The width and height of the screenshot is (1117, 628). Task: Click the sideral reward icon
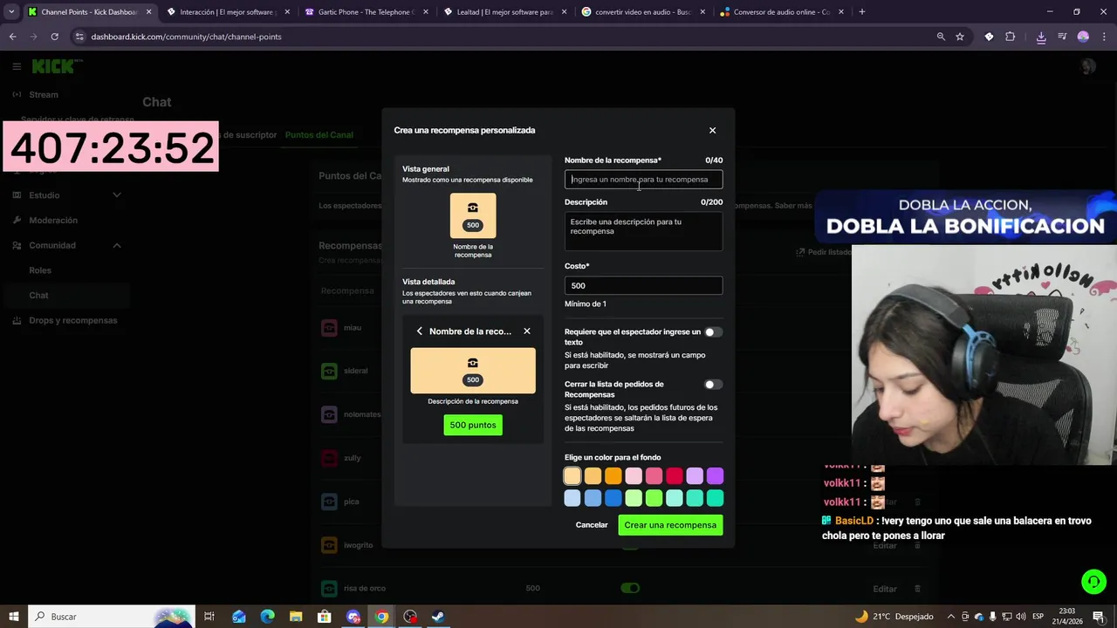click(x=329, y=371)
